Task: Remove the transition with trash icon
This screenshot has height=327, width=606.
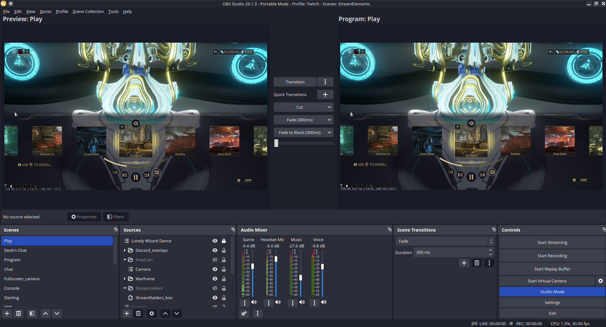Action: (477, 263)
